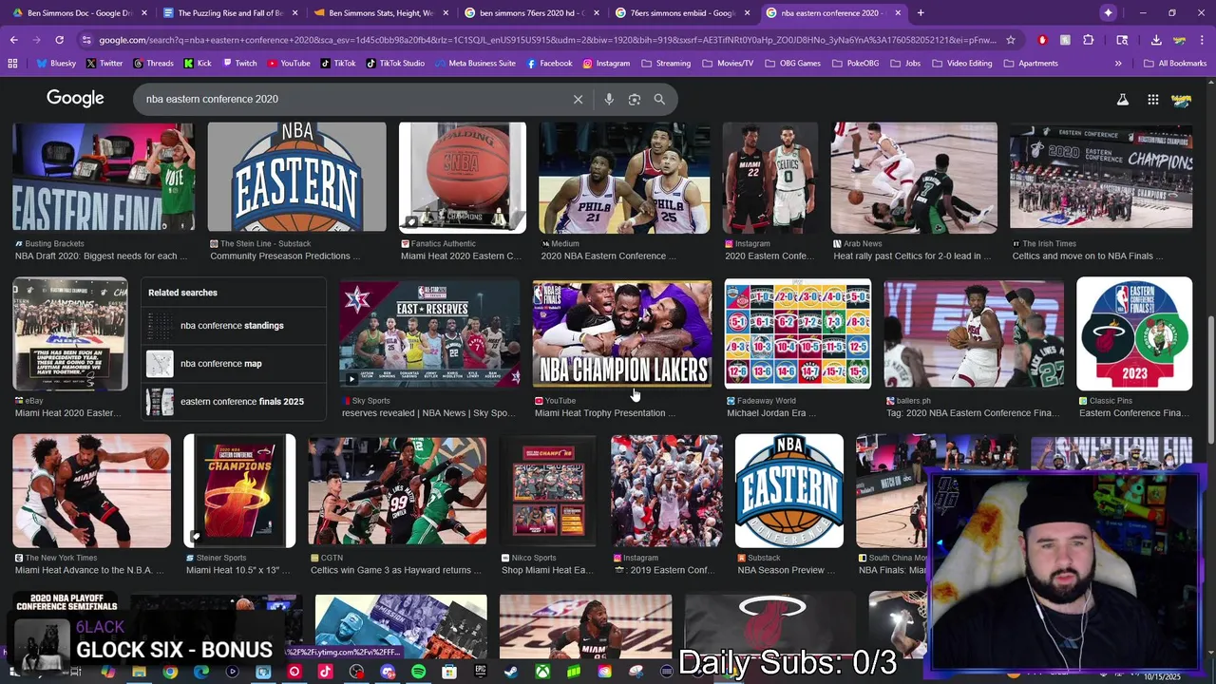1216x684 pixels.
Task: Switch to 76ers simmons embiid tab
Action: click(x=684, y=13)
